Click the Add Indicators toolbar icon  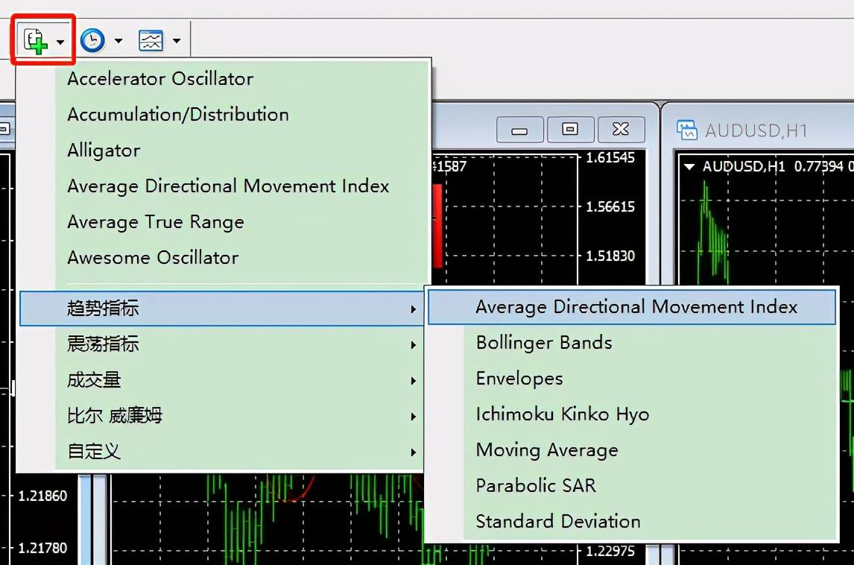point(34,41)
